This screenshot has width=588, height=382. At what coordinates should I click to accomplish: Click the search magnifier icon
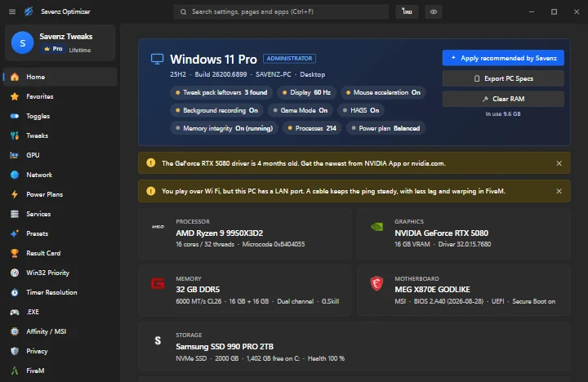tap(184, 12)
